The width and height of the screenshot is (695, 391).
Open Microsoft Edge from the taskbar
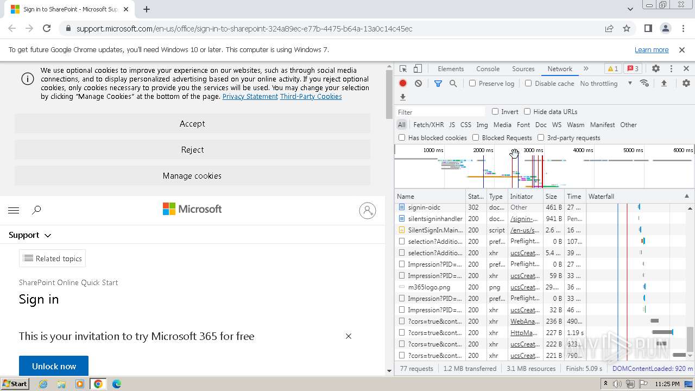click(117, 384)
